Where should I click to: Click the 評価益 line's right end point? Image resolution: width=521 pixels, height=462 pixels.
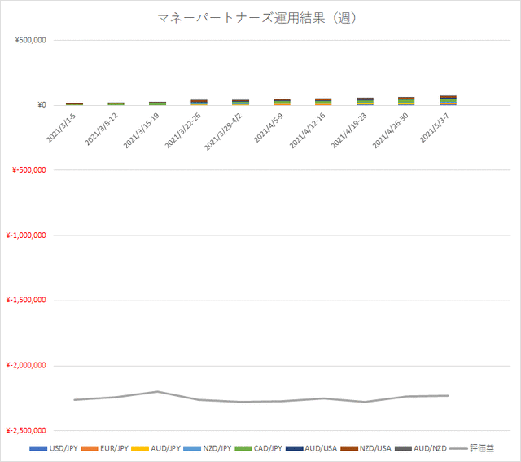coord(448,396)
